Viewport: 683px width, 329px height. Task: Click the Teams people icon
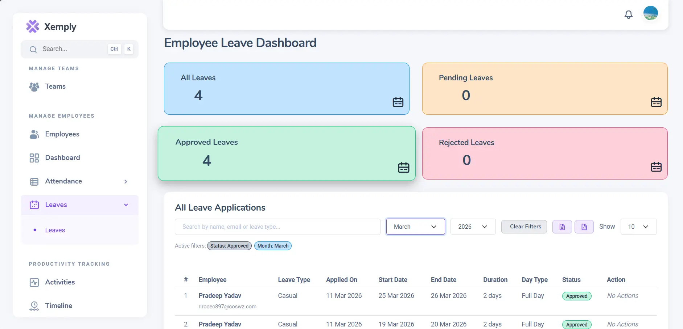[34, 87]
